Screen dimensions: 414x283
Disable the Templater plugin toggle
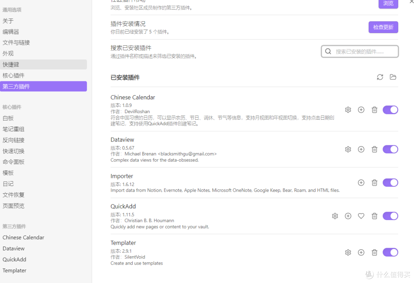[390, 252]
